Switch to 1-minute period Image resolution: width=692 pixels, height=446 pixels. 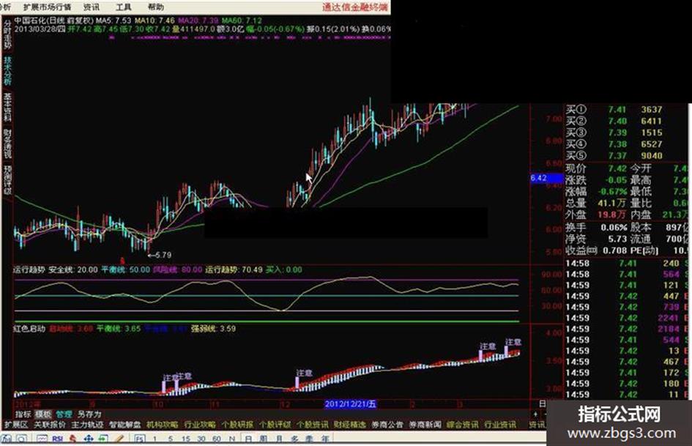point(155,439)
